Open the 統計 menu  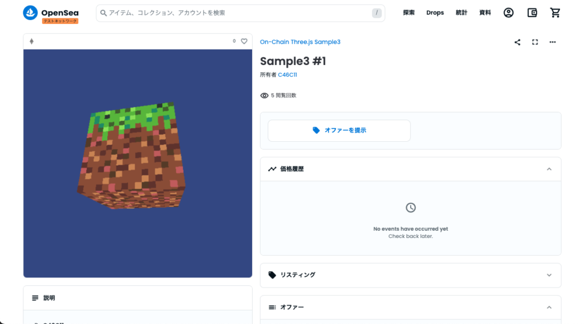pyautogui.click(x=461, y=13)
